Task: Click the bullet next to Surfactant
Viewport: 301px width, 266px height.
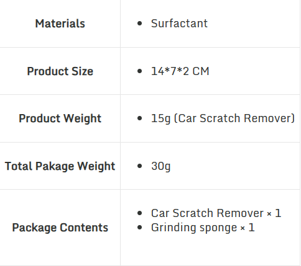Action: pos(140,24)
